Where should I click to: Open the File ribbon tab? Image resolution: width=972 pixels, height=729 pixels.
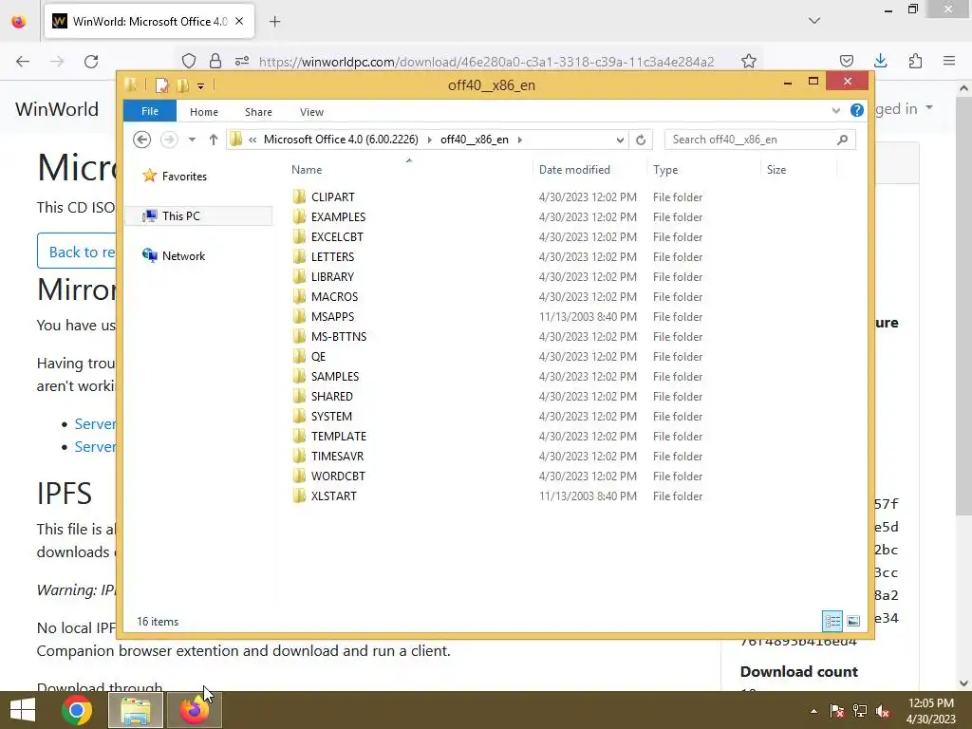[x=149, y=111]
